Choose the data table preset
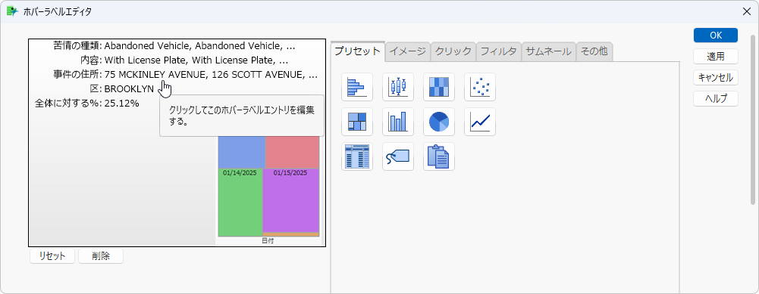The width and height of the screenshot is (759, 294). pos(356,156)
